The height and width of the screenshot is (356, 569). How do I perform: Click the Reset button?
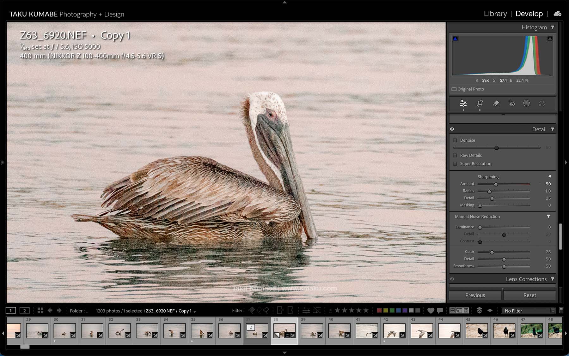529,295
